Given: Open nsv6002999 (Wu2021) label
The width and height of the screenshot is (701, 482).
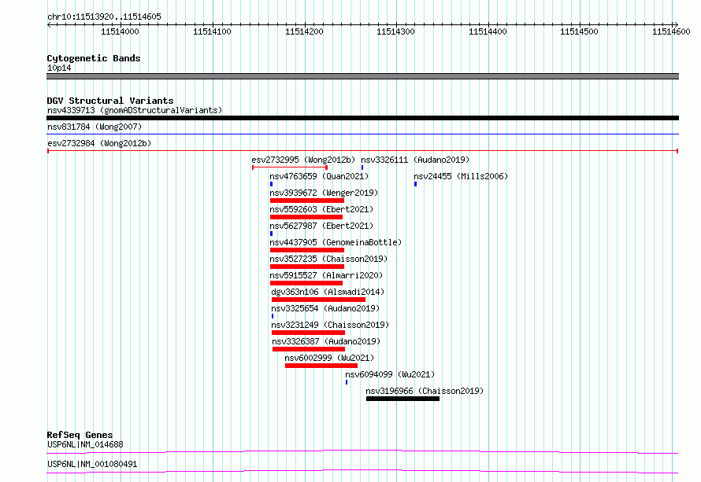Looking at the screenshot, I should tap(329, 358).
